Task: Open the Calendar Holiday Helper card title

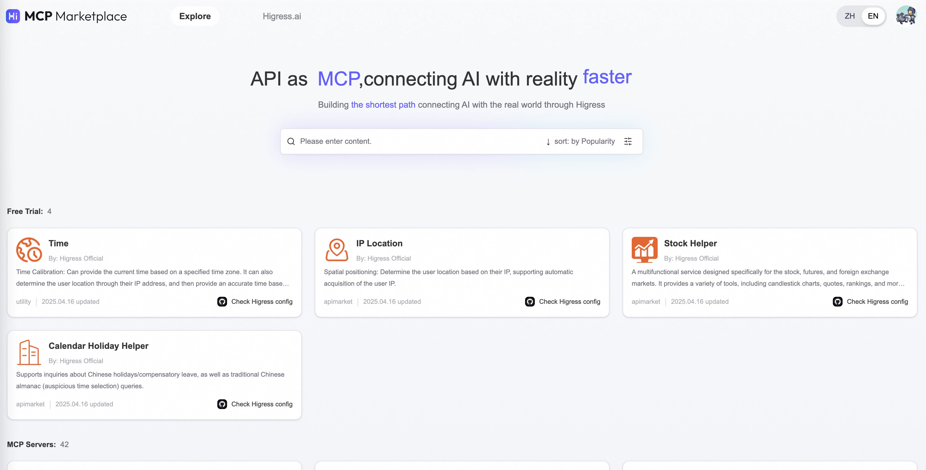Action: click(99, 346)
